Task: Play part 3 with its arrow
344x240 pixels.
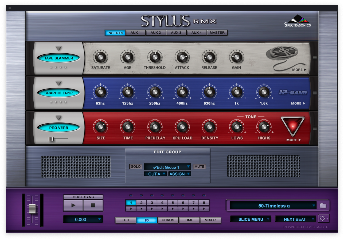Action: 152,209
